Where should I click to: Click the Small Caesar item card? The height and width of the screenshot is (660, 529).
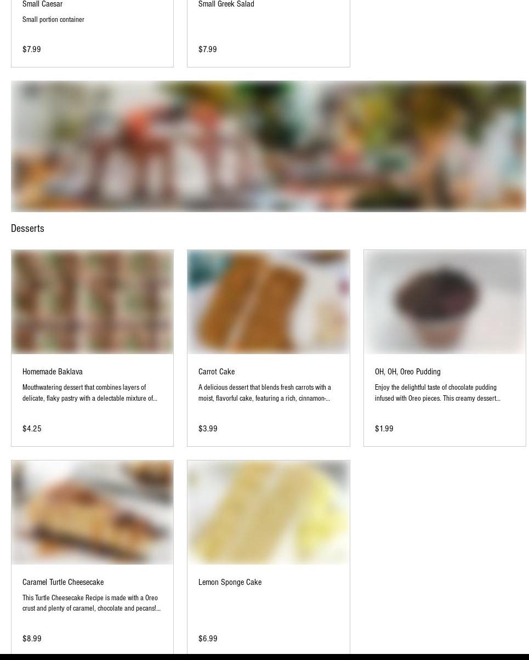click(92, 33)
